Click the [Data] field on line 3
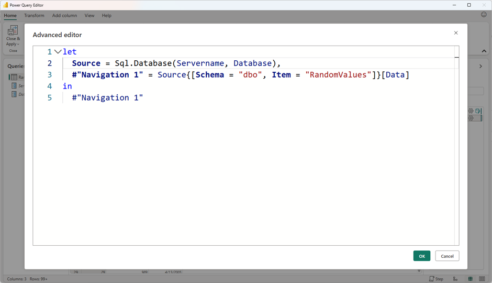The width and height of the screenshot is (492, 283). pyautogui.click(x=395, y=75)
